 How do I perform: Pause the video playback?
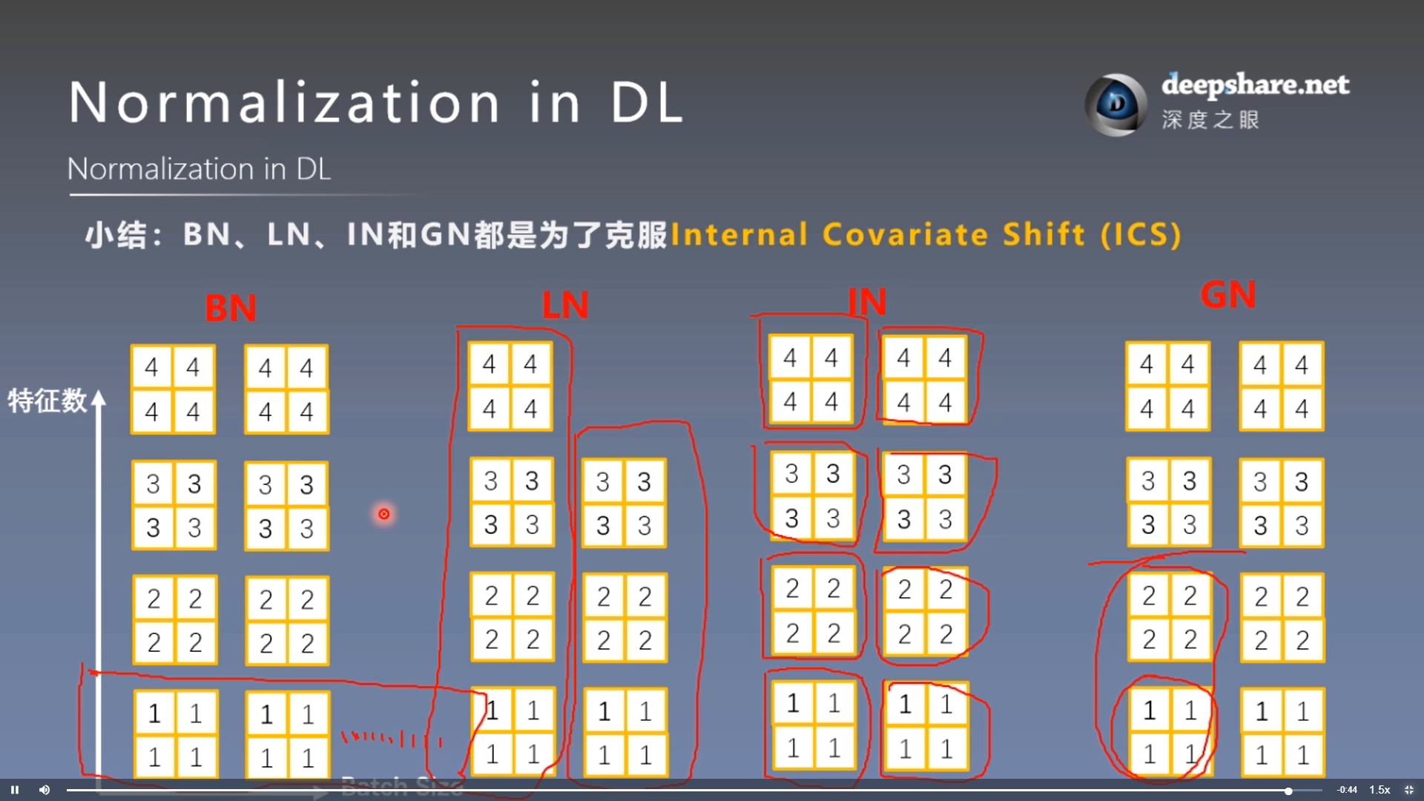click(x=14, y=790)
